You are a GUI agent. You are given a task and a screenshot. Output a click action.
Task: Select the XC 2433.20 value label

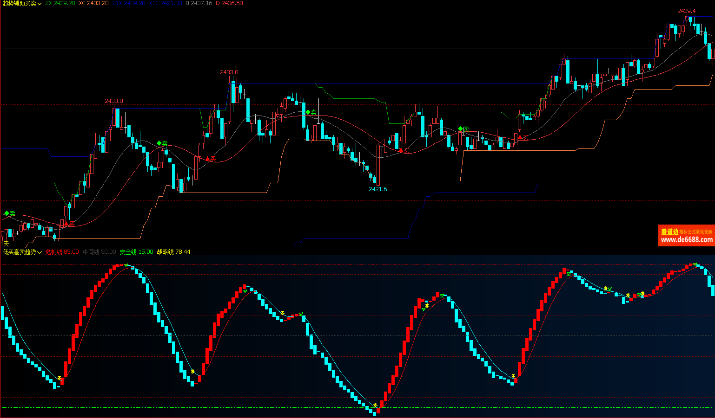coord(93,3)
